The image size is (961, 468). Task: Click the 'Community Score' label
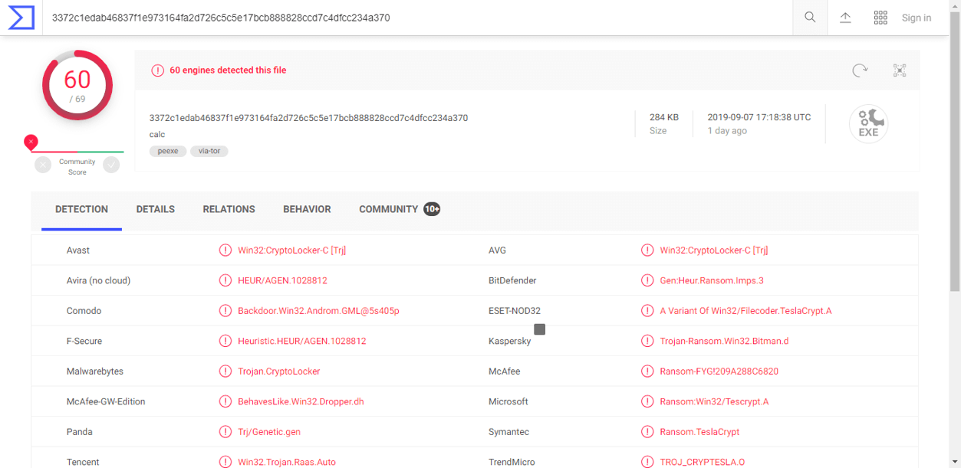pos(77,167)
